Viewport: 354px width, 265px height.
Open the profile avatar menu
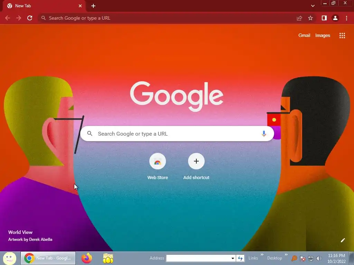335,18
